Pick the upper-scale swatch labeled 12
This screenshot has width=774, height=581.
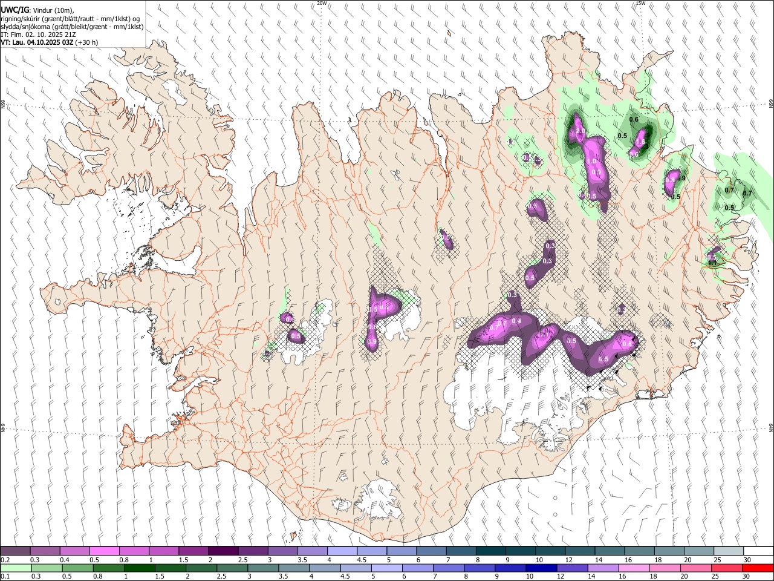(580, 551)
